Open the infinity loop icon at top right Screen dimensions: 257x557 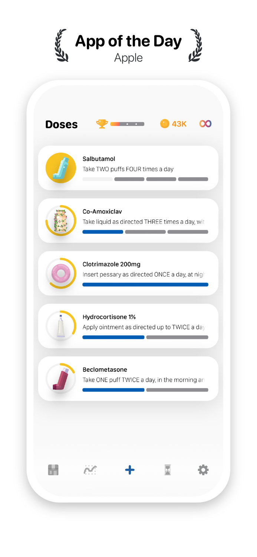point(205,123)
